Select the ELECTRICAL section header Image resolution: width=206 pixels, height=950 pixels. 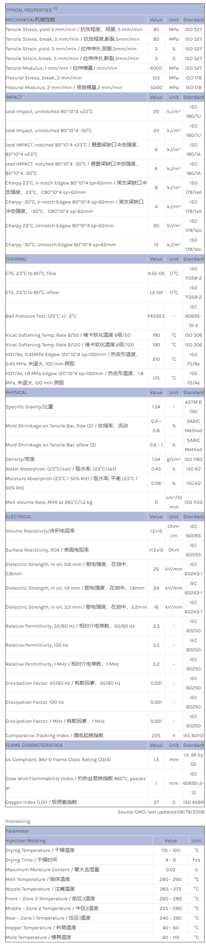pyautogui.click(x=19, y=517)
